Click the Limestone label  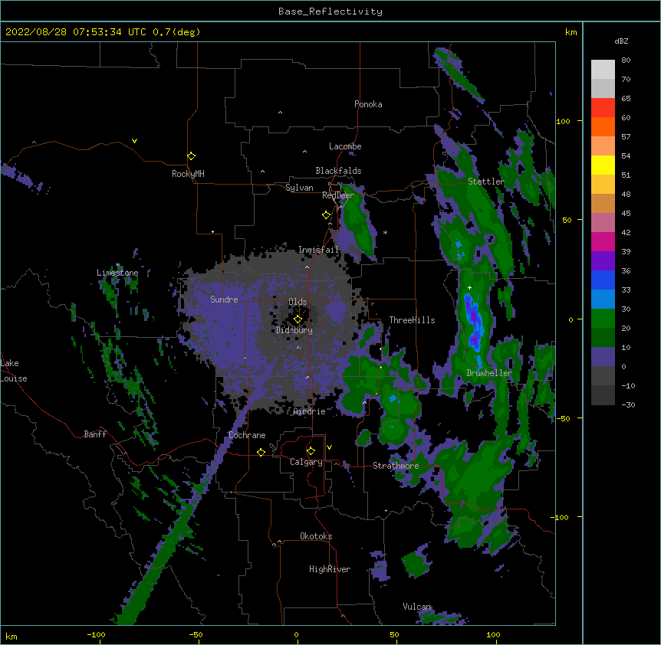pyautogui.click(x=117, y=273)
